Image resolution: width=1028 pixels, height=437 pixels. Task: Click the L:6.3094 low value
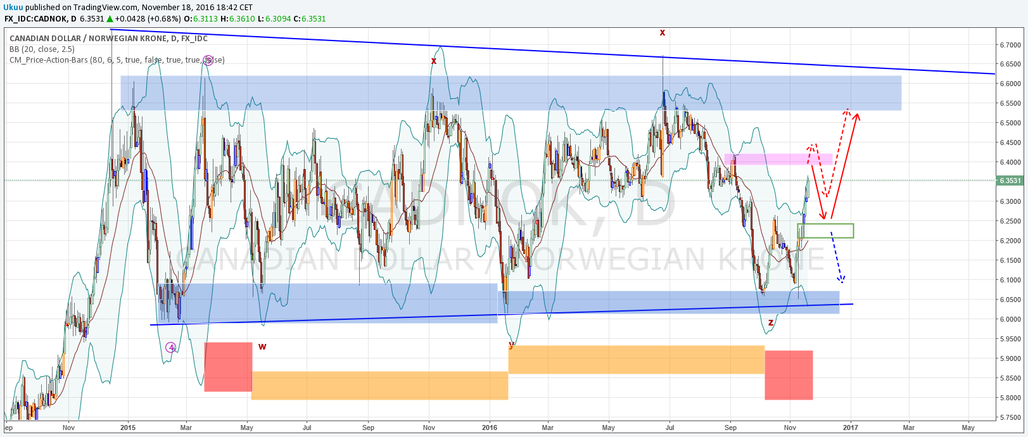(x=275, y=19)
